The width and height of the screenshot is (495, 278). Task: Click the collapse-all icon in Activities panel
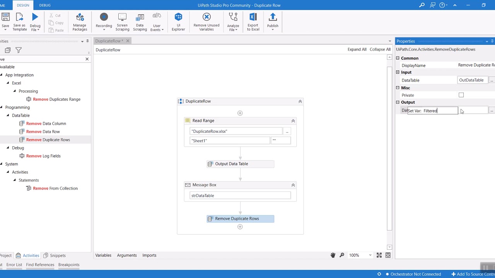pyautogui.click(x=7, y=50)
